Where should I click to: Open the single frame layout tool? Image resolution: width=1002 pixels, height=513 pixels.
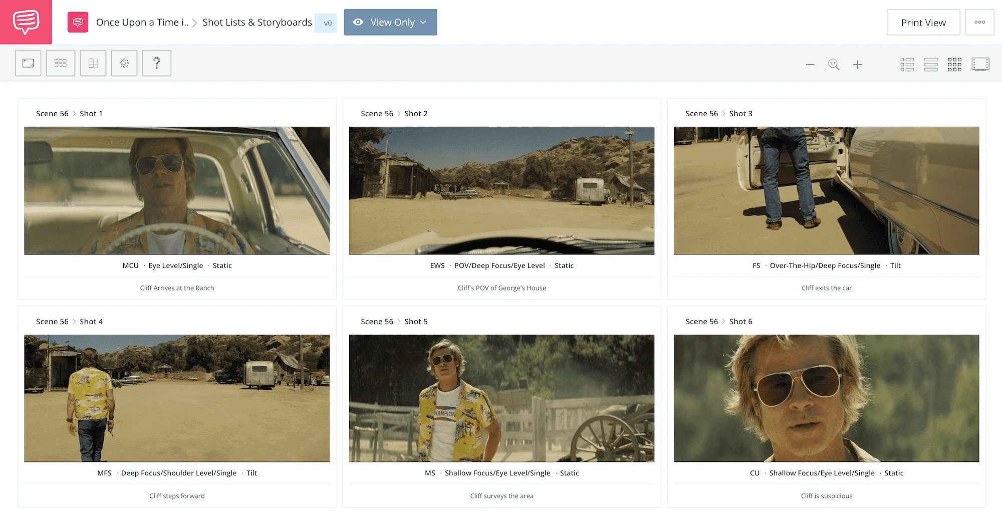tap(28, 63)
